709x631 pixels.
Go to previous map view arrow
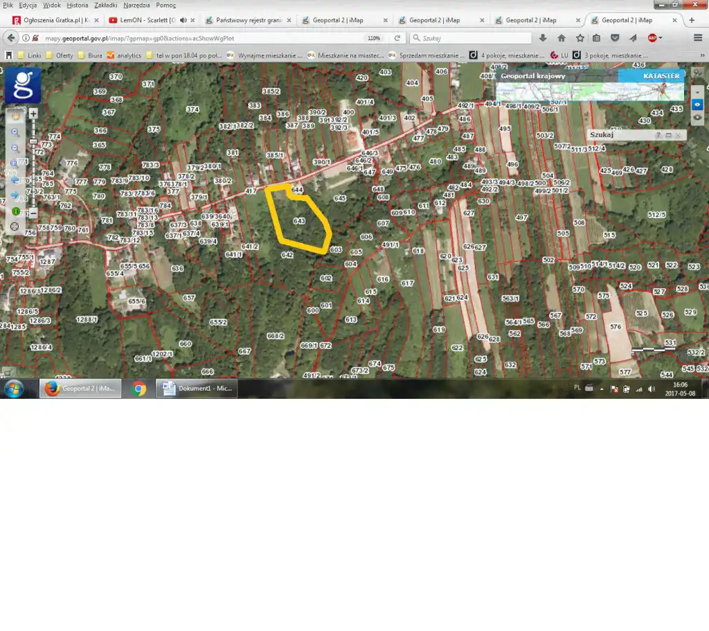click(15, 180)
